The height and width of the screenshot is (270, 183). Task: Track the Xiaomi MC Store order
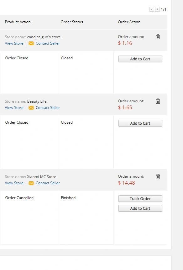[140, 198]
